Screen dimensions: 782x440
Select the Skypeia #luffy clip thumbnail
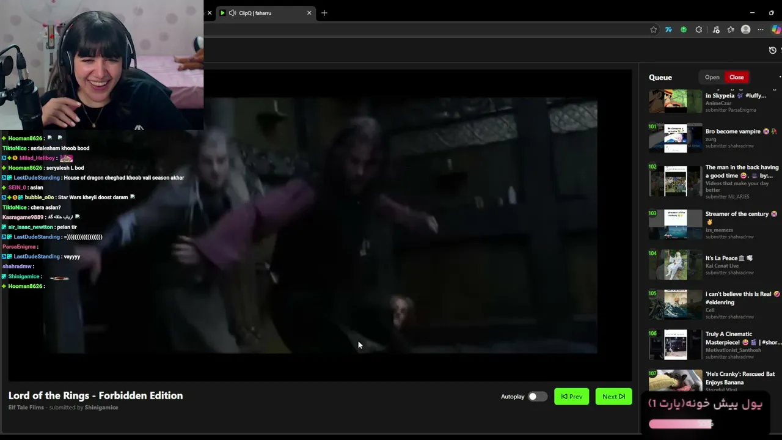676,101
